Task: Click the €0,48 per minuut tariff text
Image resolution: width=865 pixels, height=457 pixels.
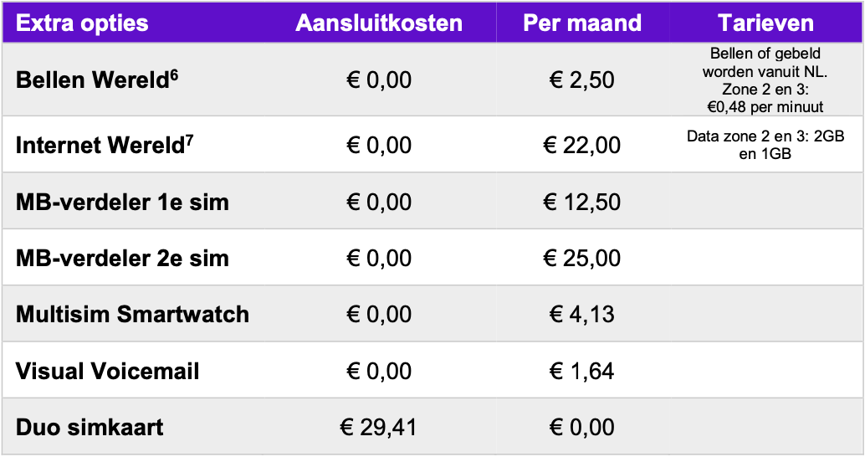Action: (765, 106)
